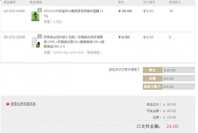The width and height of the screenshot is (198, 133).
Task: Click the quantity badge on PECHOIN thumbnail
Action: [x=40, y=10]
